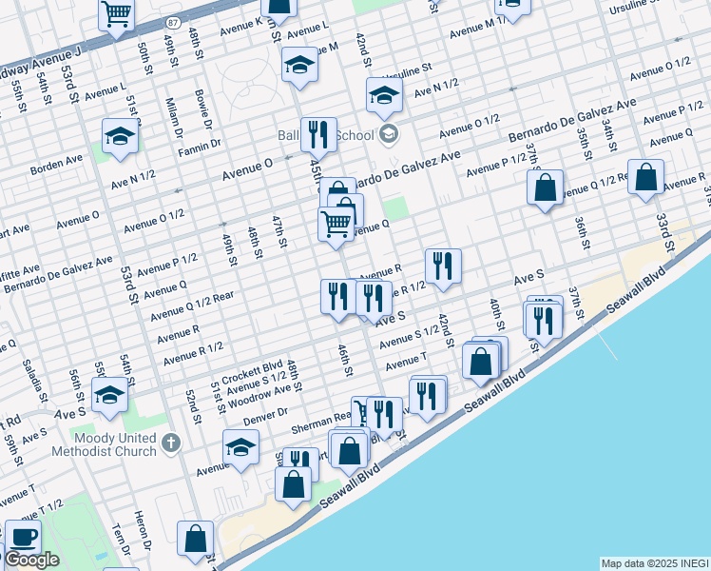Viewport: 711px width, 571px height.
Task: Select the Bowie Dr street label
Action: tap(203, 109)
